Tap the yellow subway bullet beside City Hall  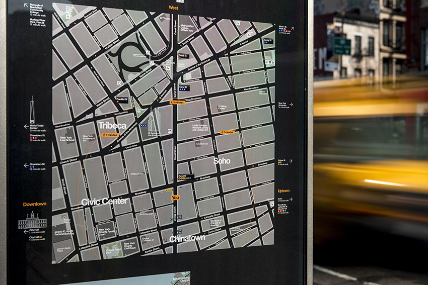click(41, 237)
